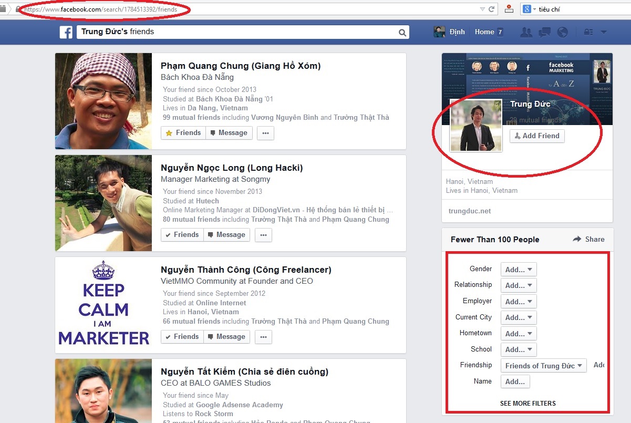Expand the Employer filter dropdown

(x=519, y=302)
